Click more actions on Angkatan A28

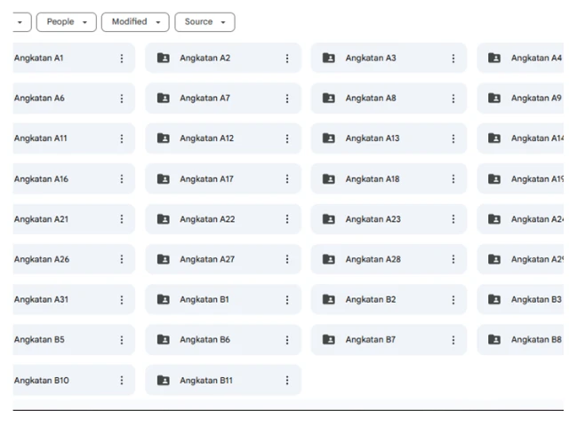[x=453, y=259]
